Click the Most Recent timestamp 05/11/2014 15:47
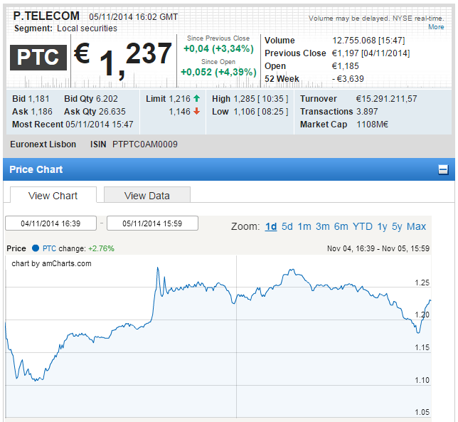Screen dimensions: 458x422 pyautogui.click(x=100, y=125)
